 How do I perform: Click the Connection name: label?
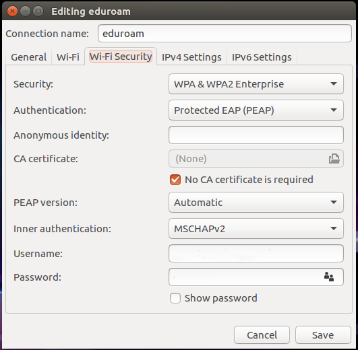tap(47, 34)
